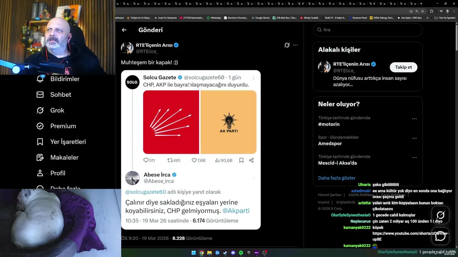Click the Makaleler icon in the sidebar
This screenshot has width=458, height=257.
(40, 157)
